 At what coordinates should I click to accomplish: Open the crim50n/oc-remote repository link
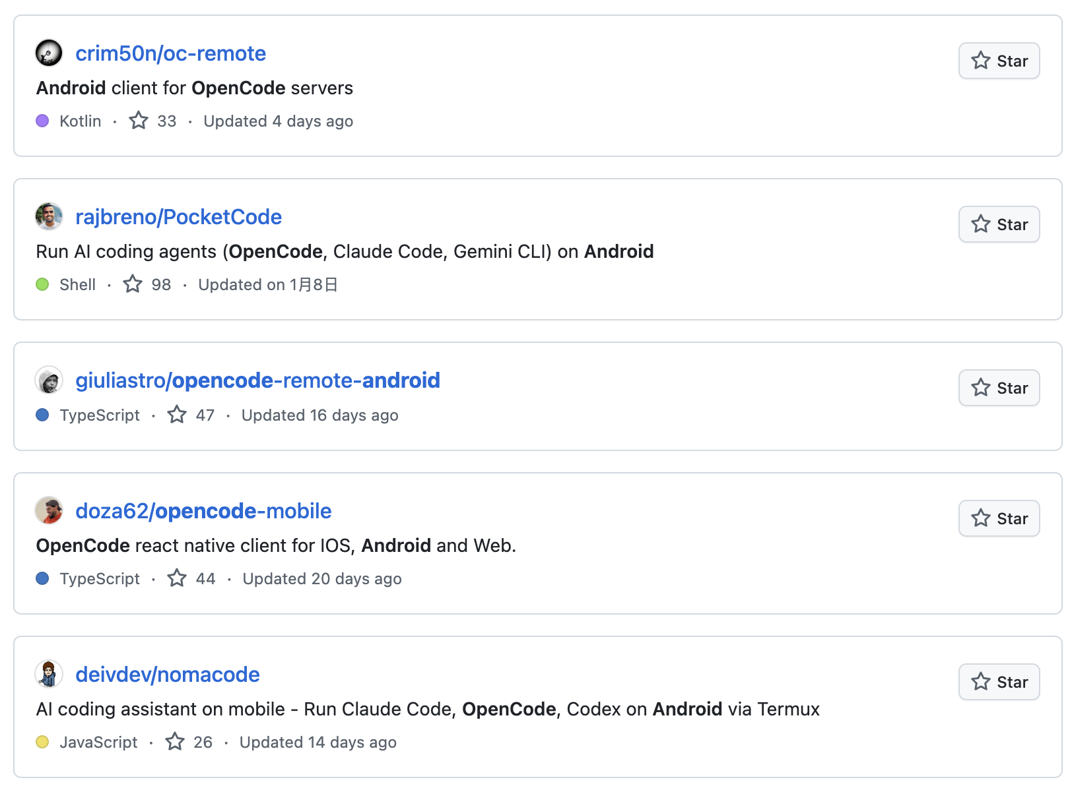coord(170,53)
